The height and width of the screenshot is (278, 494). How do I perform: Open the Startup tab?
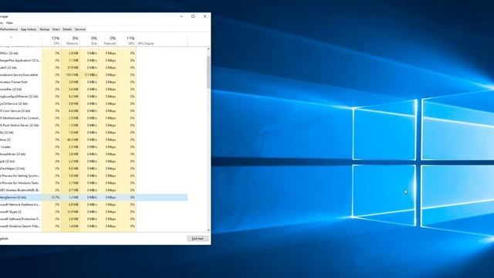45,29
